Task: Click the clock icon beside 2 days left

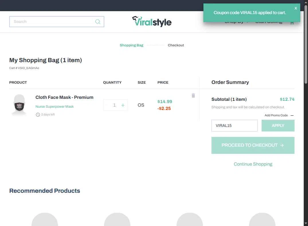Action: coord(38,115)
